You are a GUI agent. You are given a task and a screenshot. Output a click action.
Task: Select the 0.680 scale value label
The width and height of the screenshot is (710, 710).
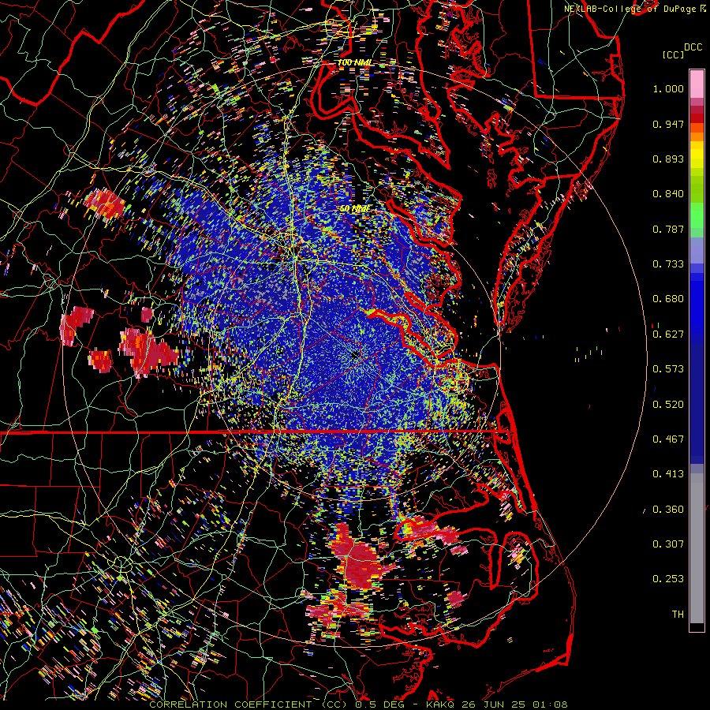coord(668,299)
